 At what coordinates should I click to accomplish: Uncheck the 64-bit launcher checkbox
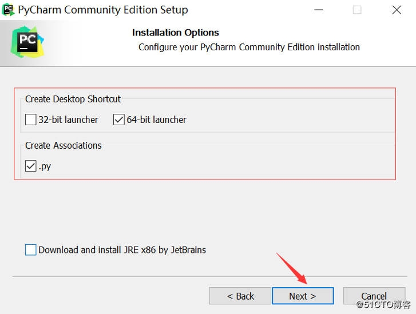(x=119, y=120)
